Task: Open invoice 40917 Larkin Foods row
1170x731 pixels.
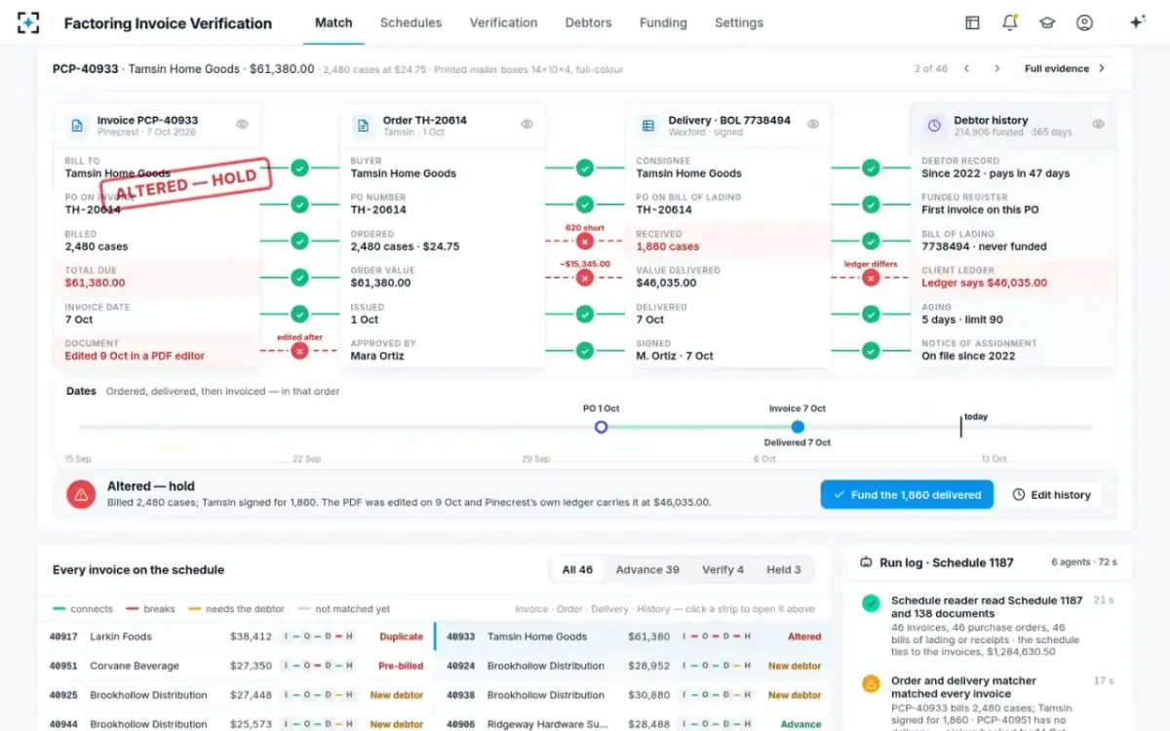Action: 236,636
